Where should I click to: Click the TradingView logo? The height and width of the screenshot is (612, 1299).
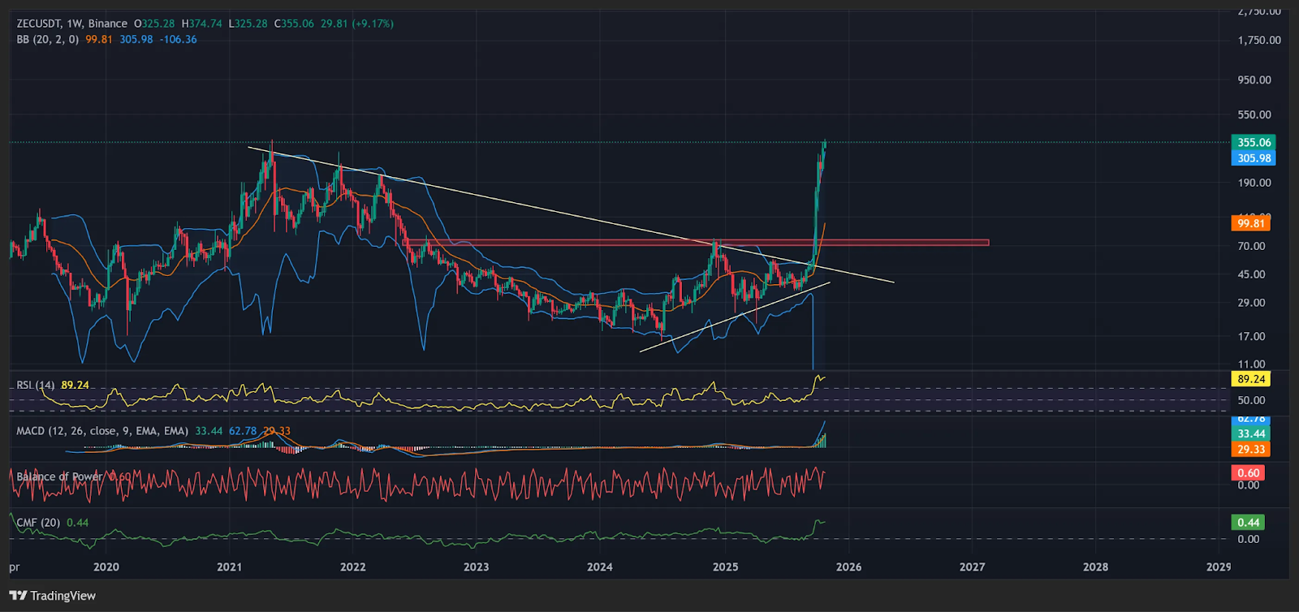click(53, 596)
